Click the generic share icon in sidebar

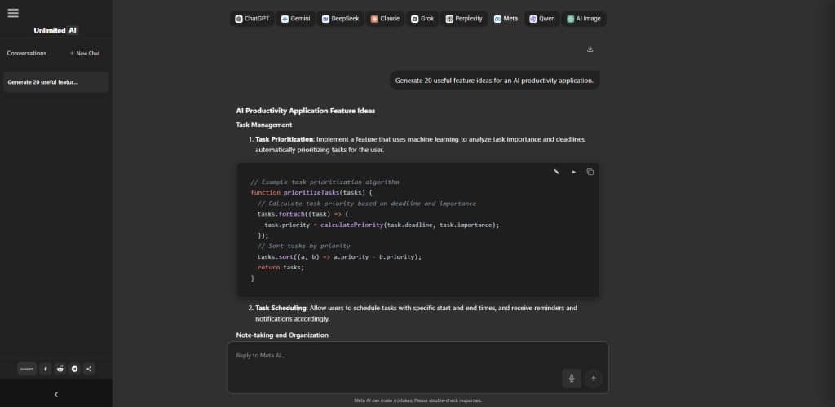tap(89, 369)
